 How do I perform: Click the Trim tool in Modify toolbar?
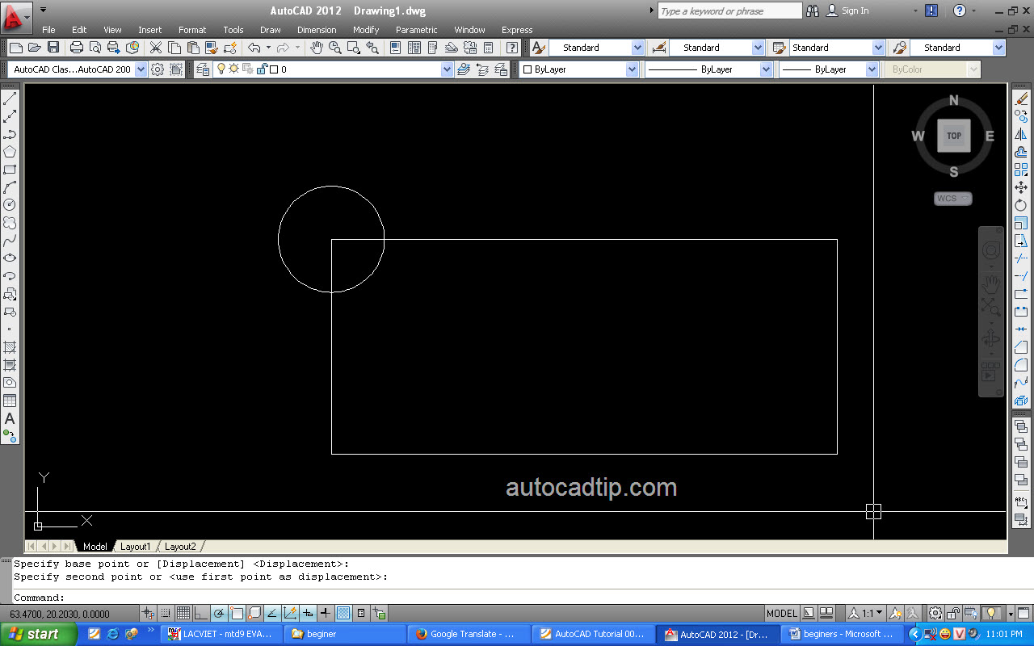coord(1021,258)
